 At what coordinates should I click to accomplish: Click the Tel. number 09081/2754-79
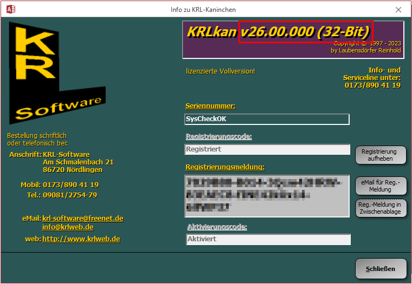pos(70,195)
